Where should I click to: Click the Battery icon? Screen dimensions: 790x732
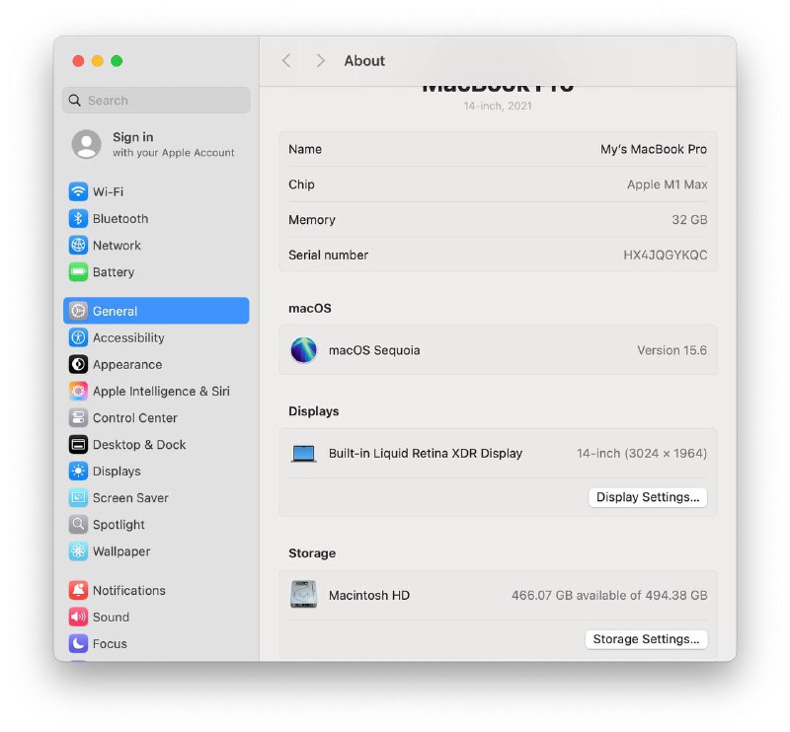(x=80, y=271)
